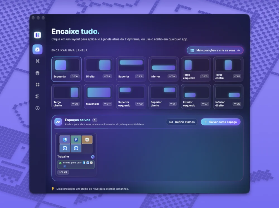The width and height of the screenshot is (279, 208).
Task: Click the Slack tile in Trabalho preview
Action: point(87,140)
